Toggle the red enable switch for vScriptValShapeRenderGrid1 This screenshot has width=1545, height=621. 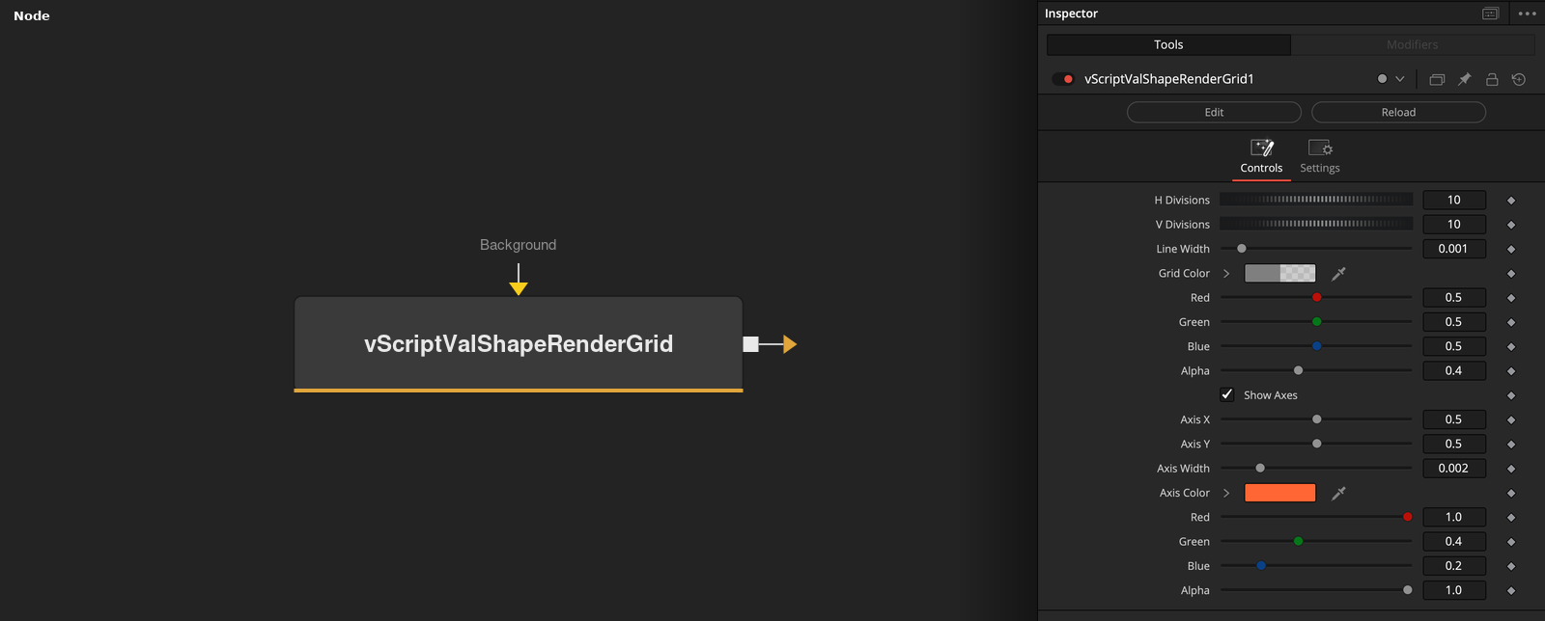point(1063,79)
